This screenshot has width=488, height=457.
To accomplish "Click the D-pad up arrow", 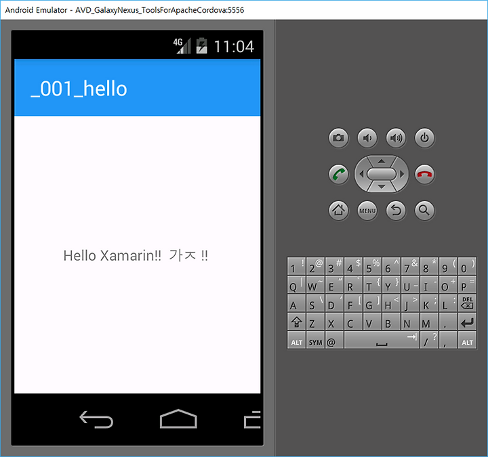I will (x=382, y=161).
